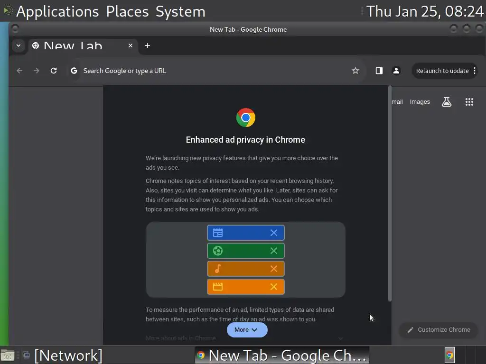
Task: Open the side panel icon
Action: [379, 71]
